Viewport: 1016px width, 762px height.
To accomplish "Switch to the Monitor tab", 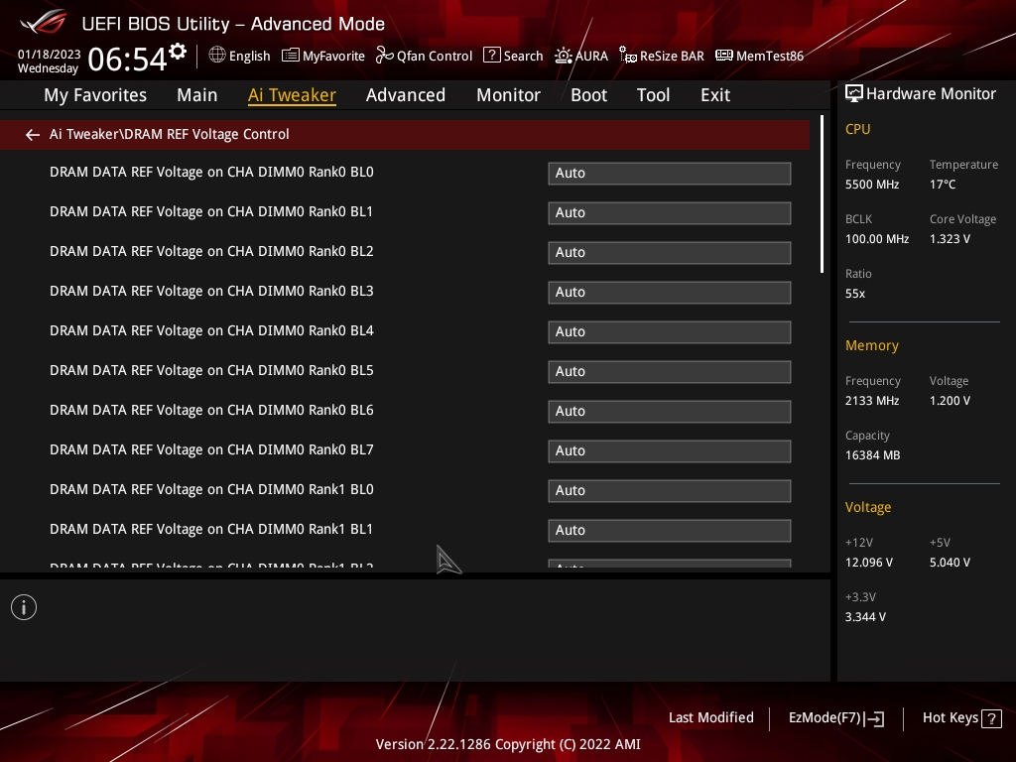I will tap(508, 95).
